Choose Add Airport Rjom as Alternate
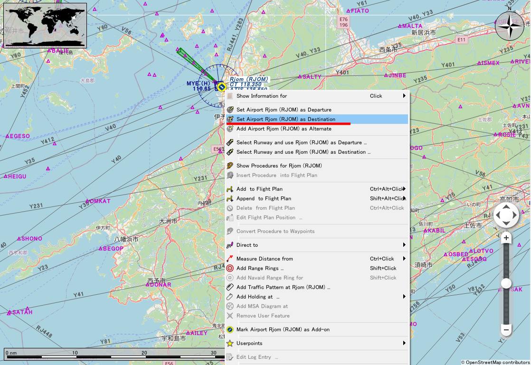 [x=284, y=129]
